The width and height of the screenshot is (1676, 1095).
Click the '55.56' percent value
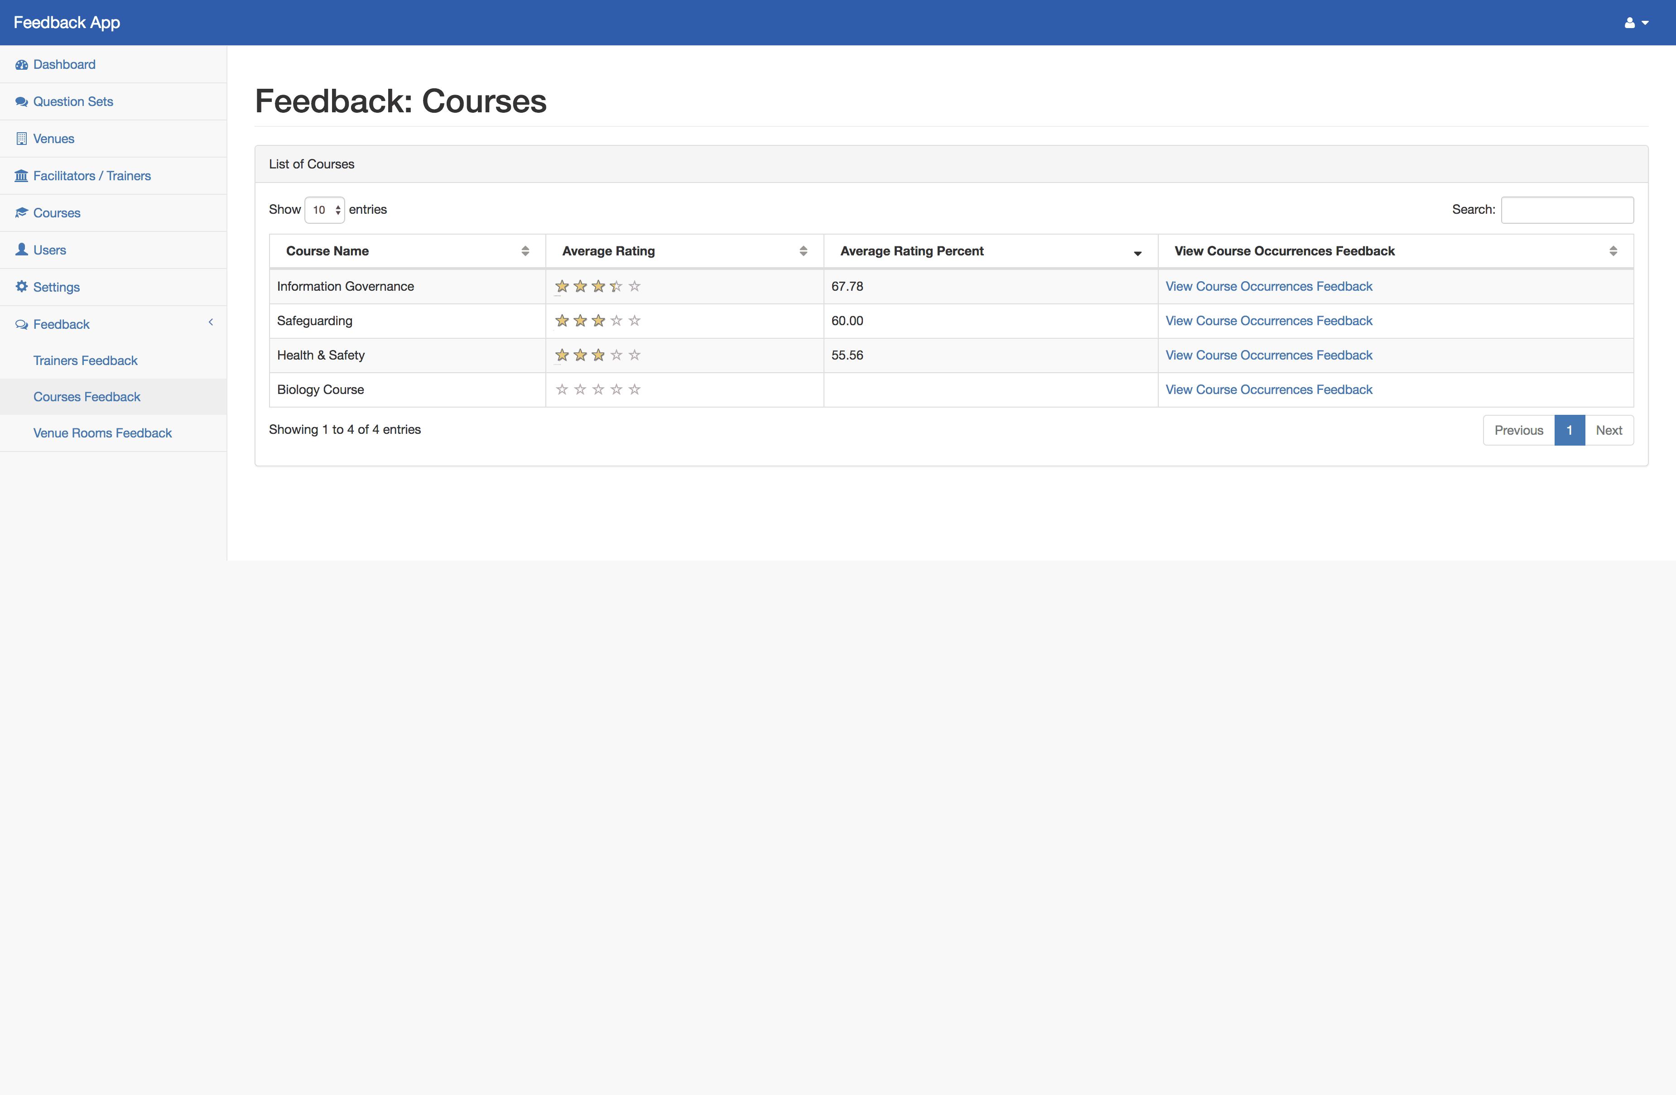pos(847,355)
